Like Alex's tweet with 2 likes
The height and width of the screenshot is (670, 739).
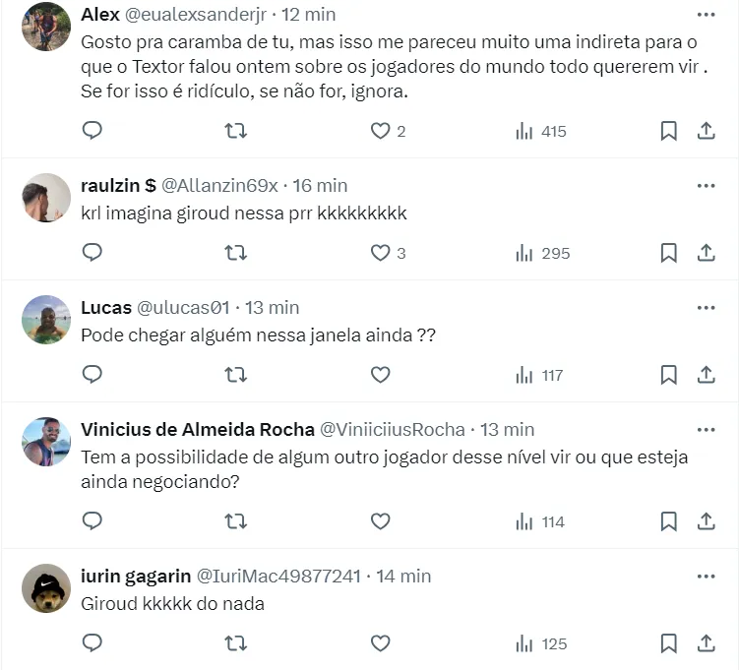tap(381, 131)
